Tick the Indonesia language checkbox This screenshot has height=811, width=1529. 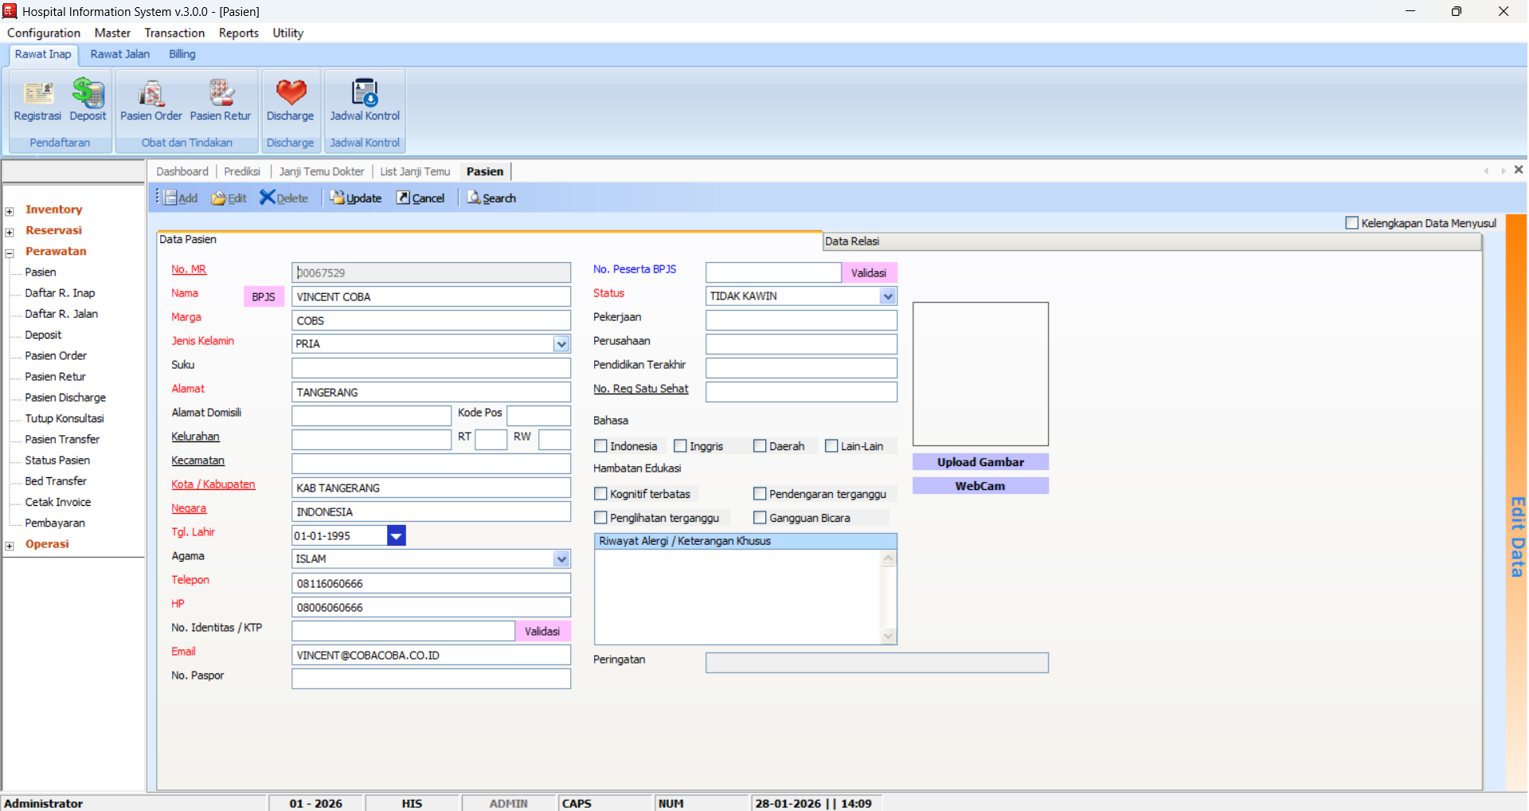(x=601, y=446)
